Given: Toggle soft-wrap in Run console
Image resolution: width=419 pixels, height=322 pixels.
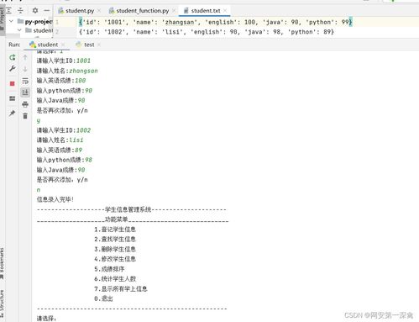Looking at the screenshot, I should point(25,81).
